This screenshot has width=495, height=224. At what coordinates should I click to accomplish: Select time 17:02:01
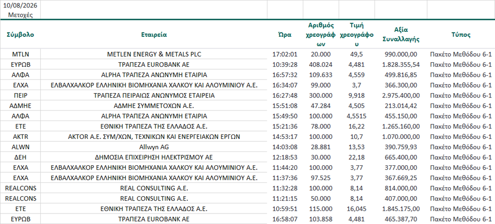point(285,55)
